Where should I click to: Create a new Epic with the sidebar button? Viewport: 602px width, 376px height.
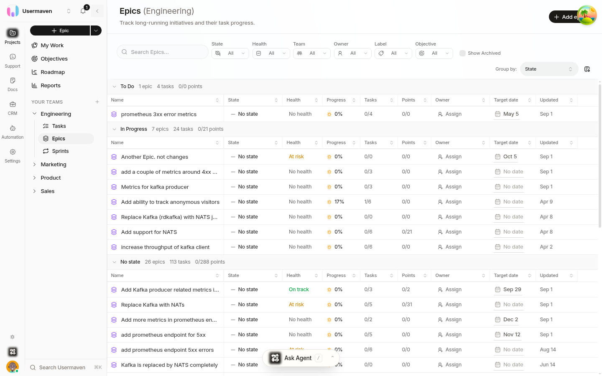coord(60,30)
